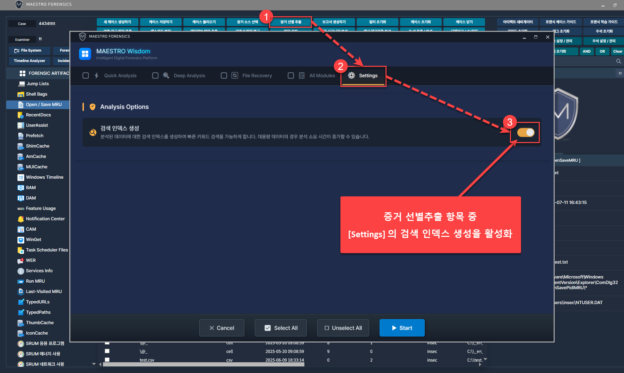The image size is (624, 373).
Task: Click the Prefetch artifact icon
Action: click(x=21, y=136)
